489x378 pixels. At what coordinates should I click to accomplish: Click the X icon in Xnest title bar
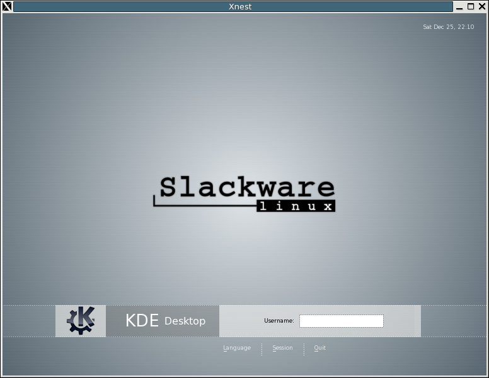[7, 6]
